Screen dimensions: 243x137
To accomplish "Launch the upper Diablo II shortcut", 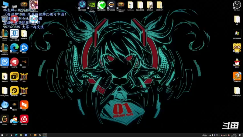I will (24, 77).
